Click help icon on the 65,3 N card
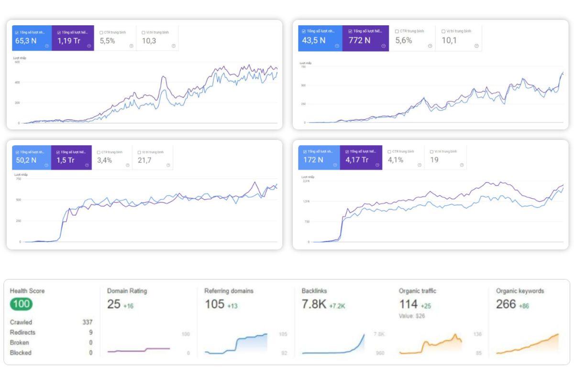Image resolution: width=574 pixels, height=382 pixels. pyautogui.click(x=47, y=46)
